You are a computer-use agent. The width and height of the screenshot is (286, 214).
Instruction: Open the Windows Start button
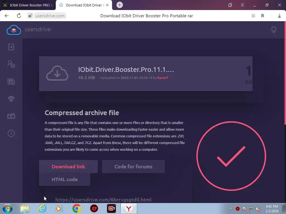[x=8, y=208]
